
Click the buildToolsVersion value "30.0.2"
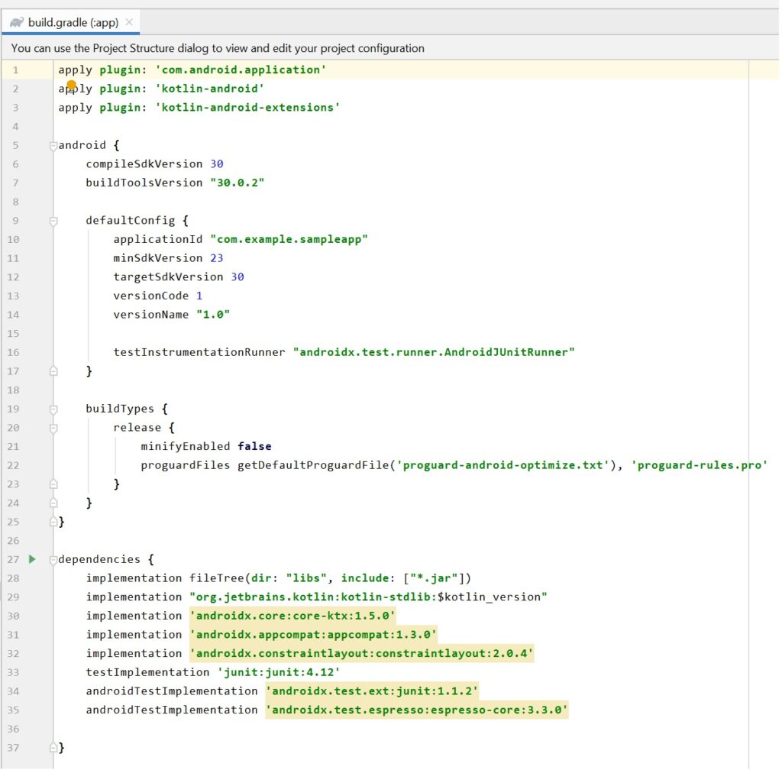tap(237, 183)
